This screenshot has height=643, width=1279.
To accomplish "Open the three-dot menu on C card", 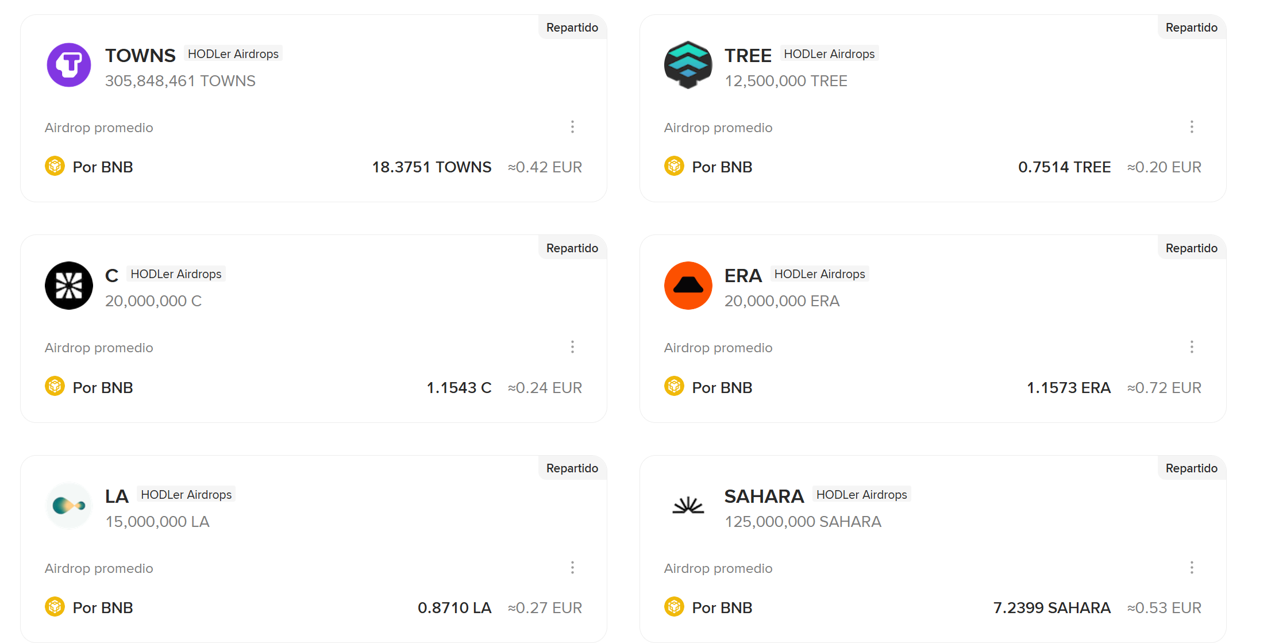I will click(572, 347).
